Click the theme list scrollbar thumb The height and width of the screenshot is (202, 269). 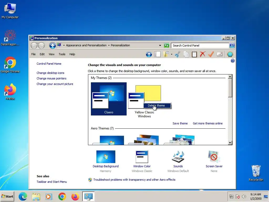click(x=230, y=88)
